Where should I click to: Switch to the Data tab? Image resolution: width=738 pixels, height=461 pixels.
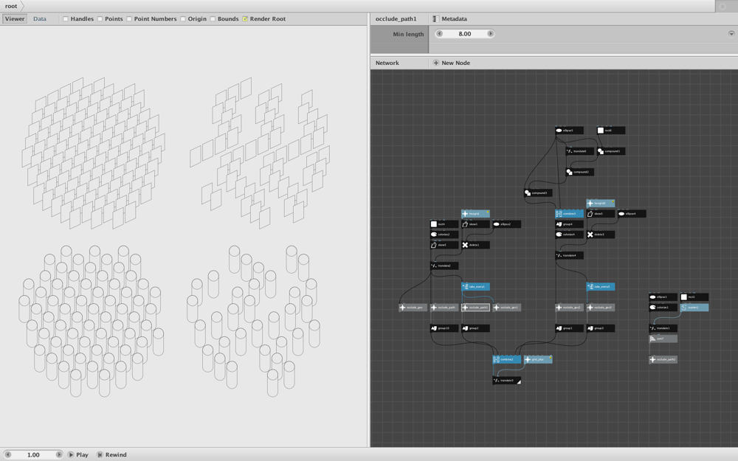click(40, 19)
